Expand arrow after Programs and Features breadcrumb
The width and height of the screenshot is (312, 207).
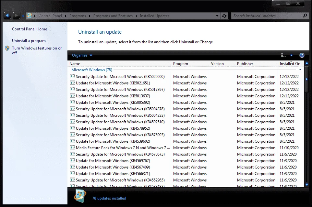(136, 16)
